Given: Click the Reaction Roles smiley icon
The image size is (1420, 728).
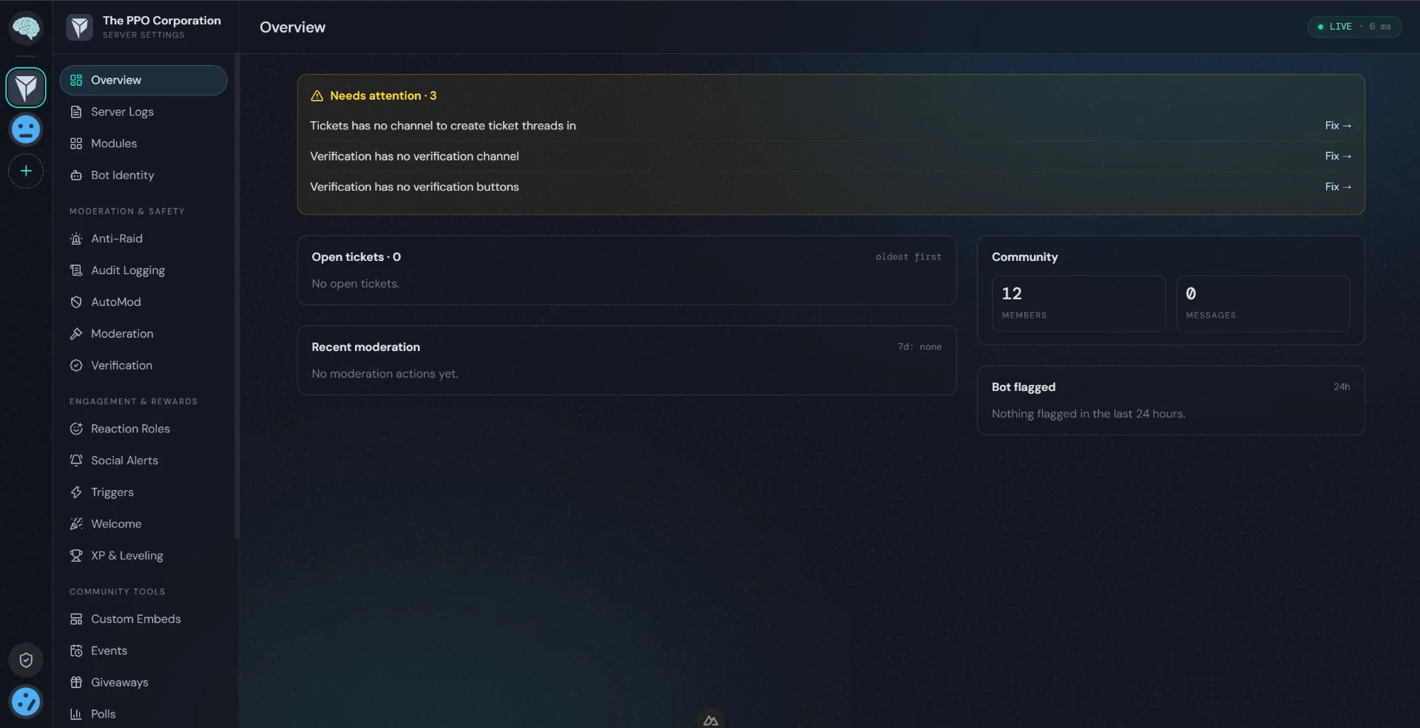Looking at the screenshot, I should pyautogui.click(x=76, y=429).
